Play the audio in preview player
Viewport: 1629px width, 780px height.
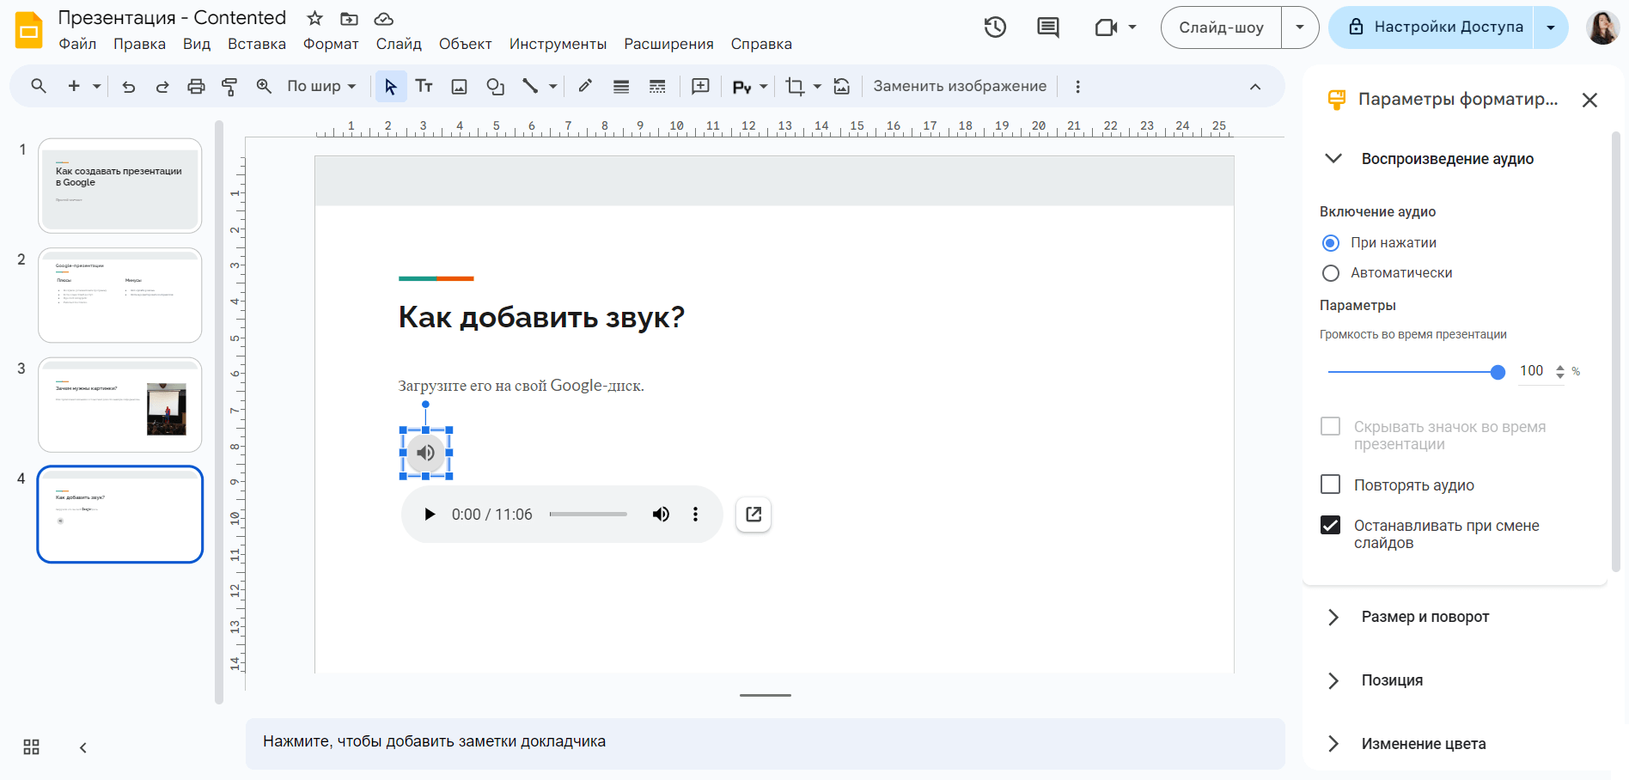tap(430, 515)
